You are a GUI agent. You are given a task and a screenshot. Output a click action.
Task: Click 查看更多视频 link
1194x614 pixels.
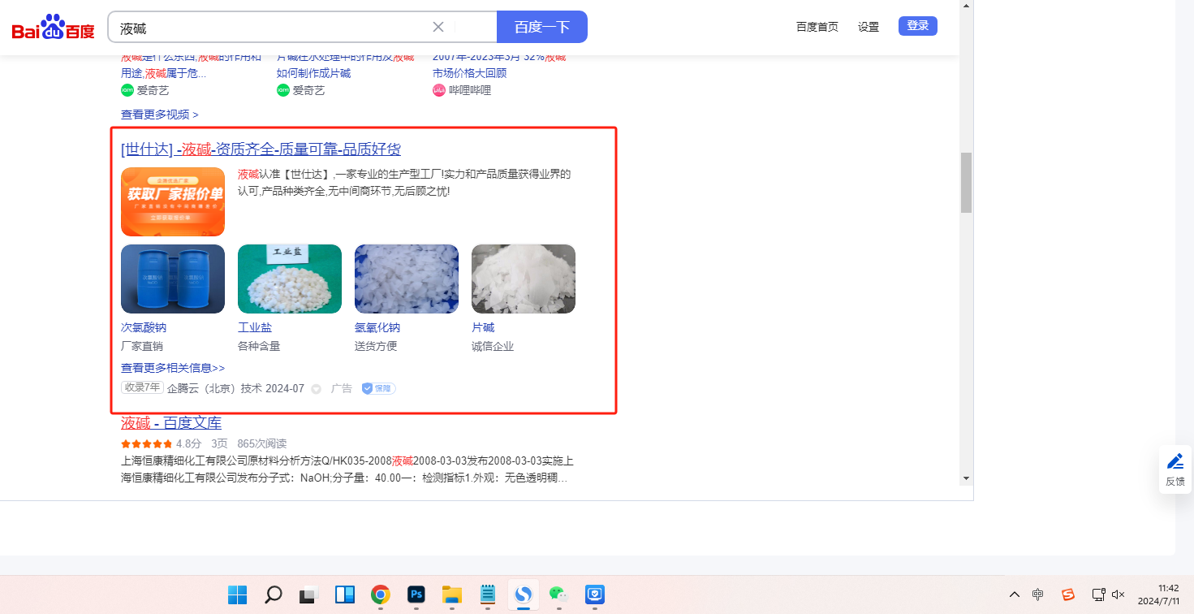point(160,115)
